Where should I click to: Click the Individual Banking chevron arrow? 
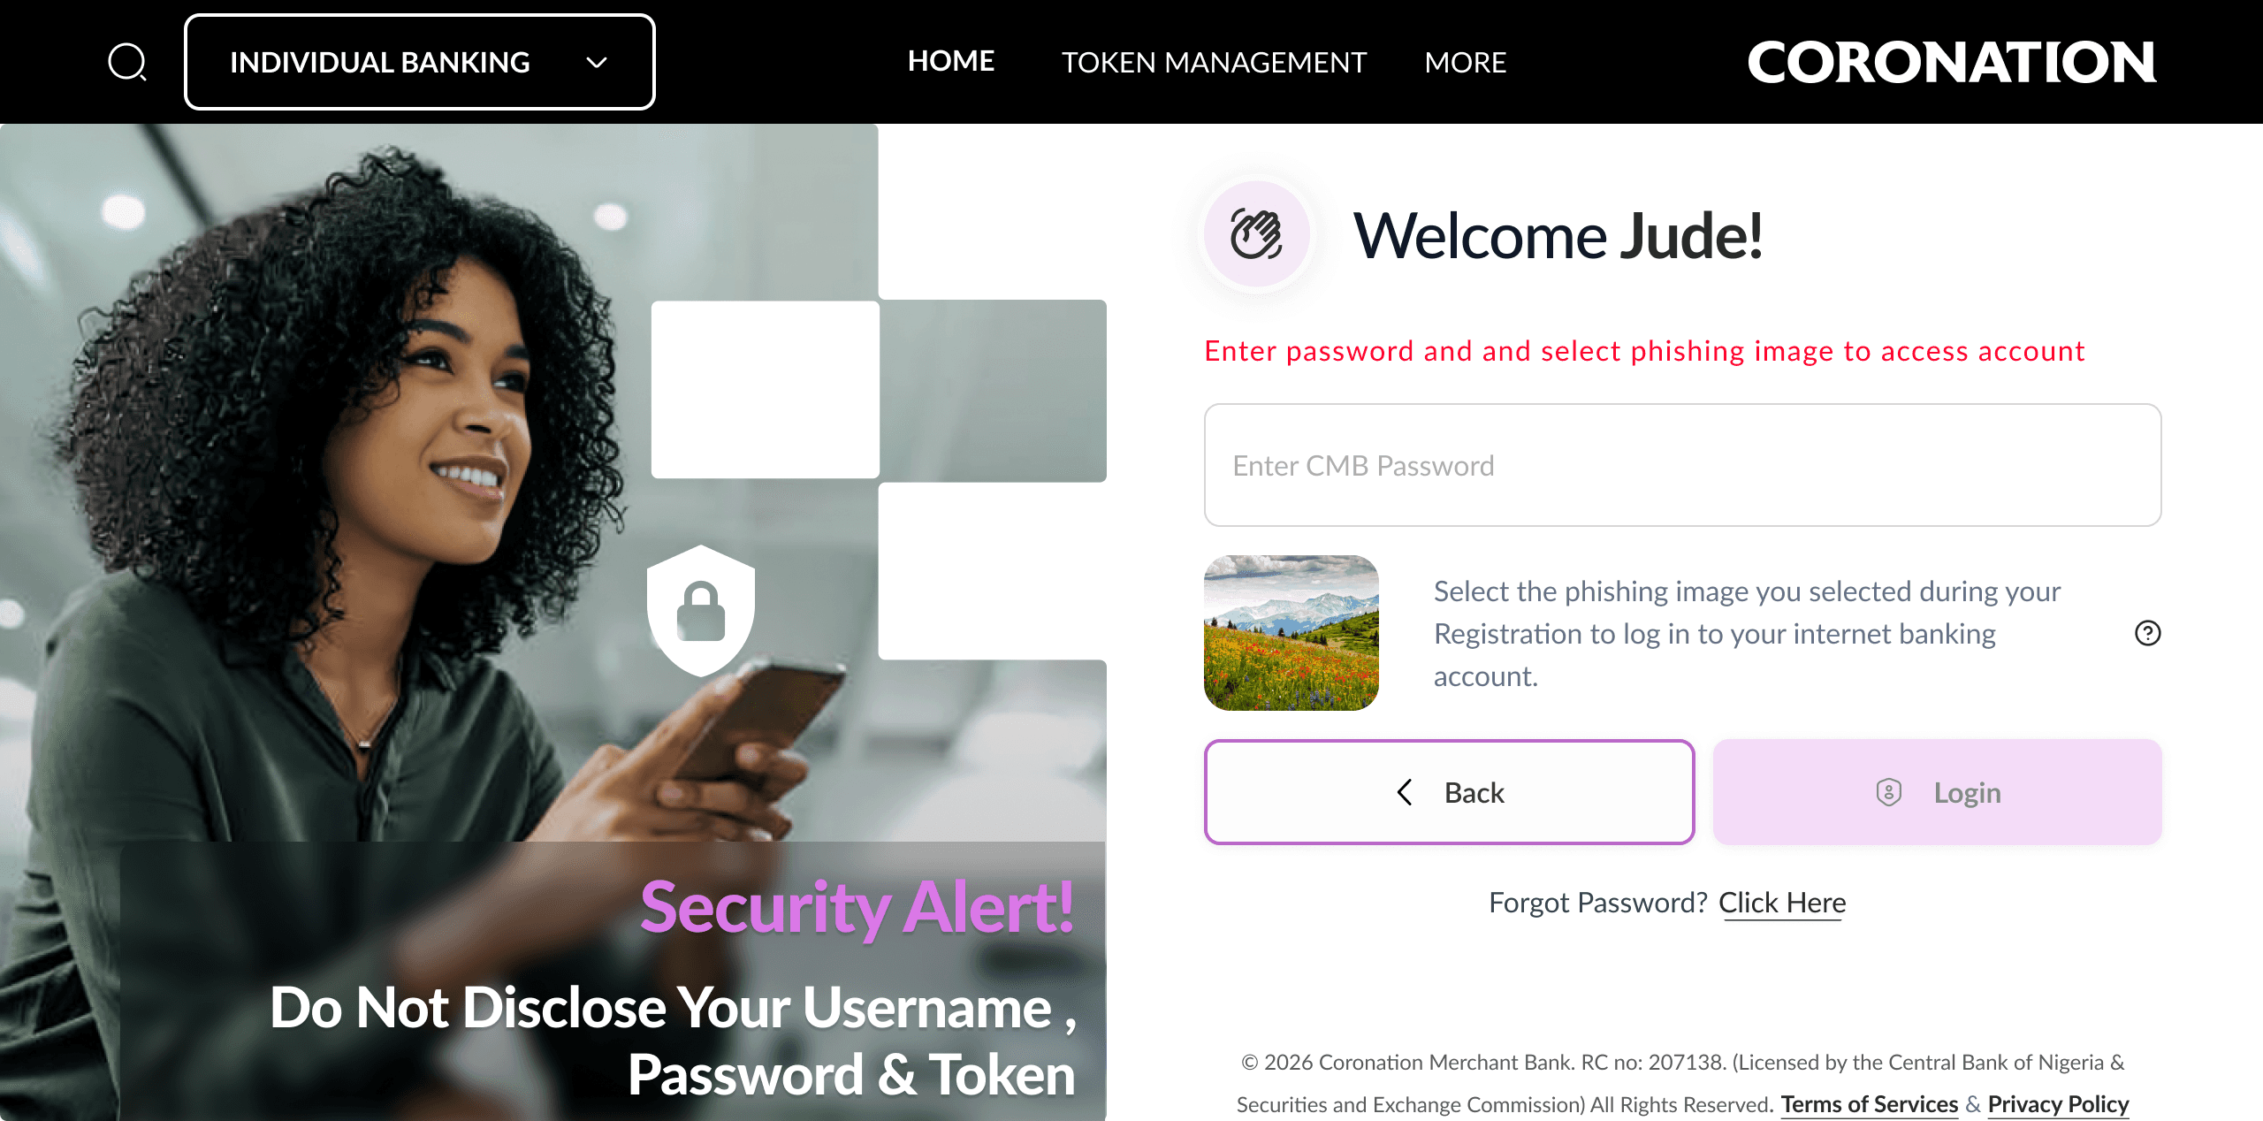598,63
